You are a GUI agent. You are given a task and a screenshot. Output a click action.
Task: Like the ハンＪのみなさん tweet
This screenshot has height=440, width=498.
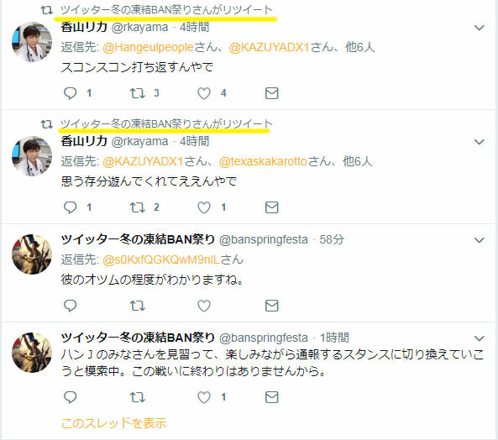pyautogui.click(x=204, y=397)
